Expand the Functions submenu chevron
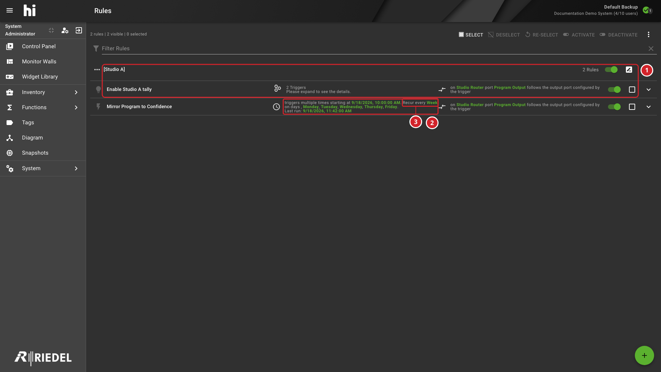The height and width of the screenshot is (372, 661). pos(76,107)
